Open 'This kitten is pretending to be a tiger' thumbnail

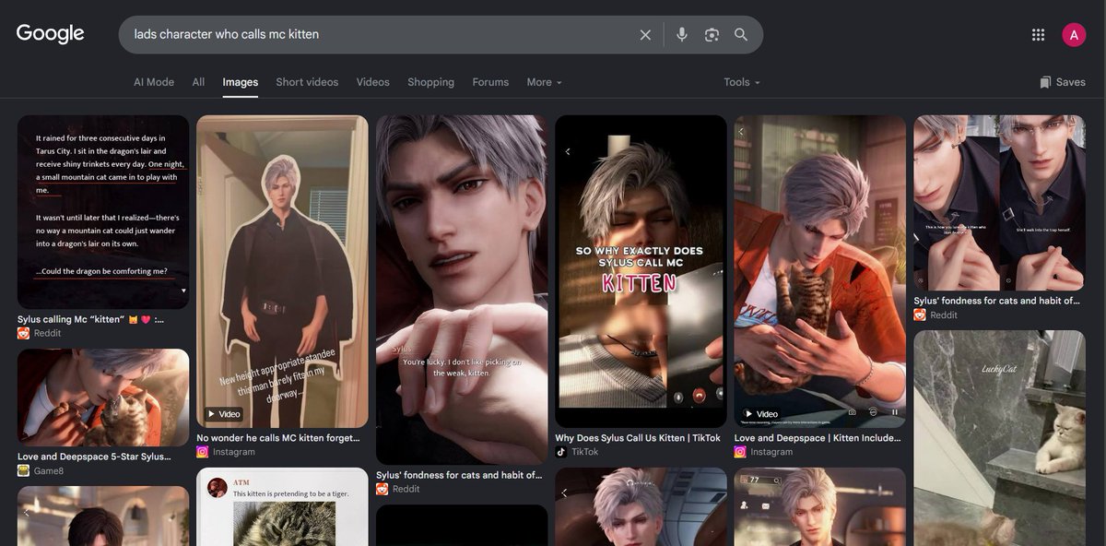click(x=282, y=507)
